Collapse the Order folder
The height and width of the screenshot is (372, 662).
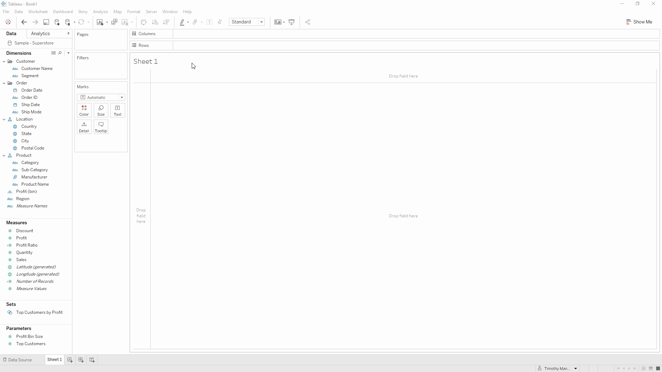coord(4,83)
